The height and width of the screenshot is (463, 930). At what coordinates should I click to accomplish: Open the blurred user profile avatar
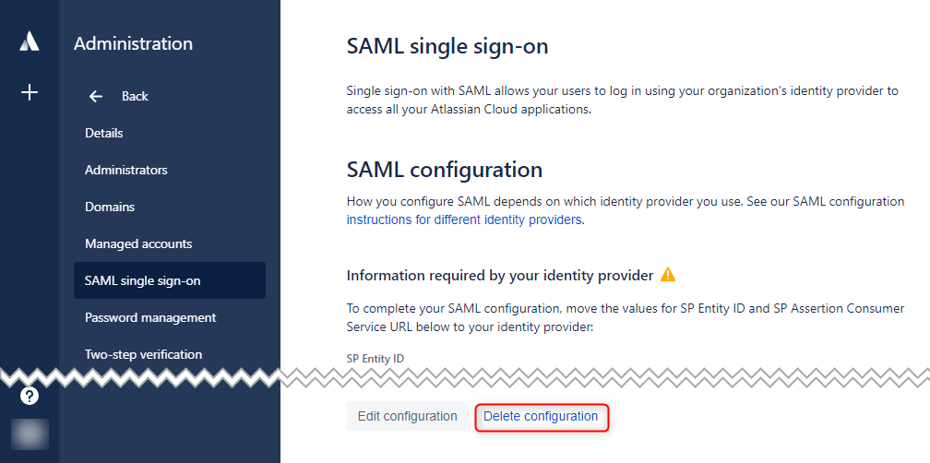click(30, 434)
